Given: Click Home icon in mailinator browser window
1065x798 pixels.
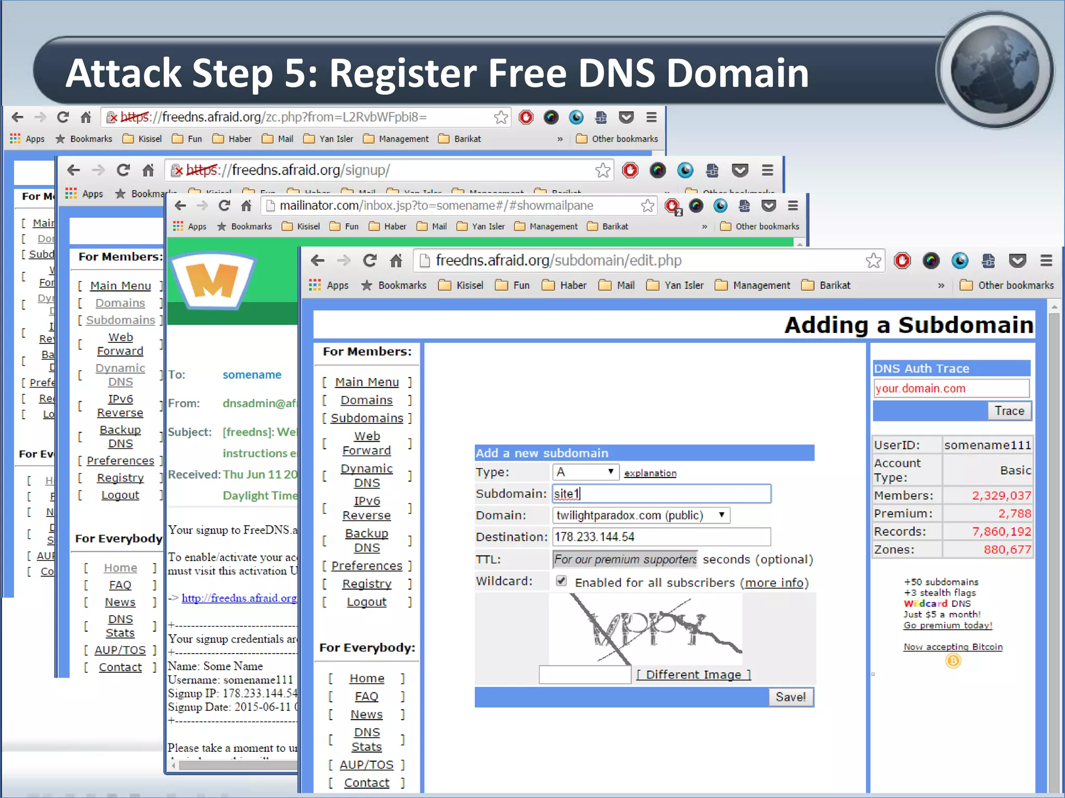Looking at the screenshot, I should [246, 206].
